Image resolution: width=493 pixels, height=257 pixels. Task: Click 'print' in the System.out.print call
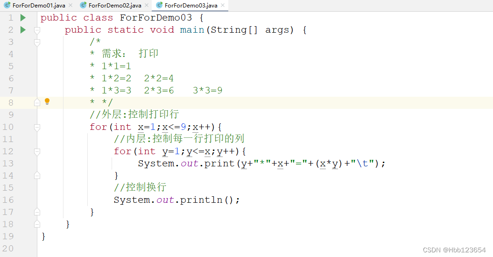[219, 163]
